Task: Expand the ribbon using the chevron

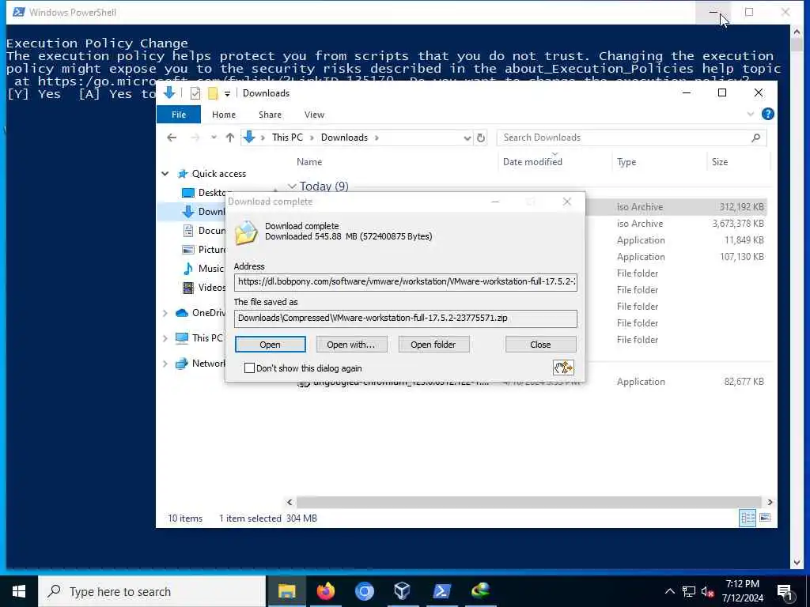Action: [x=751, y=114]
